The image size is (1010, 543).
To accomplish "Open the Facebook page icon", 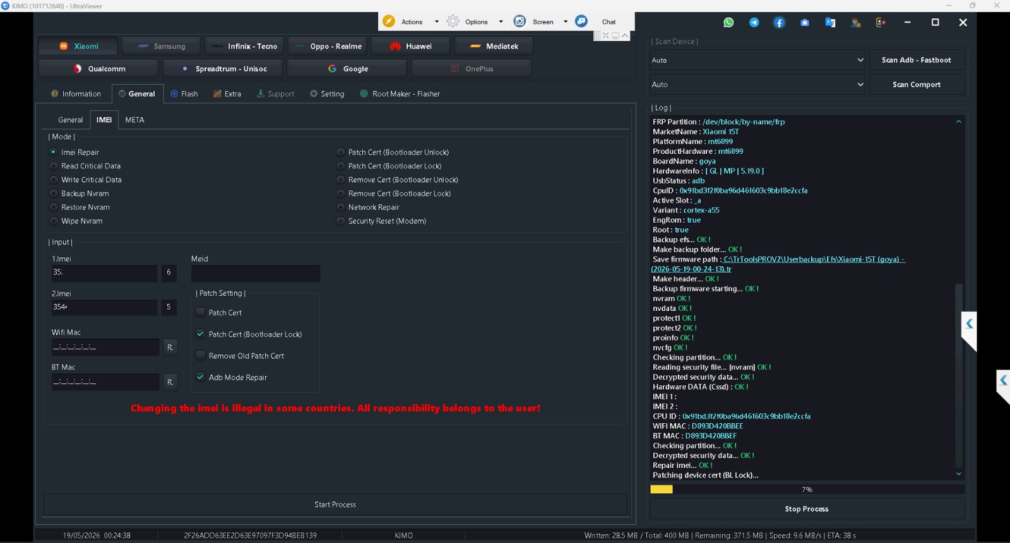I will pyautogui.click(x=779, y=22).
